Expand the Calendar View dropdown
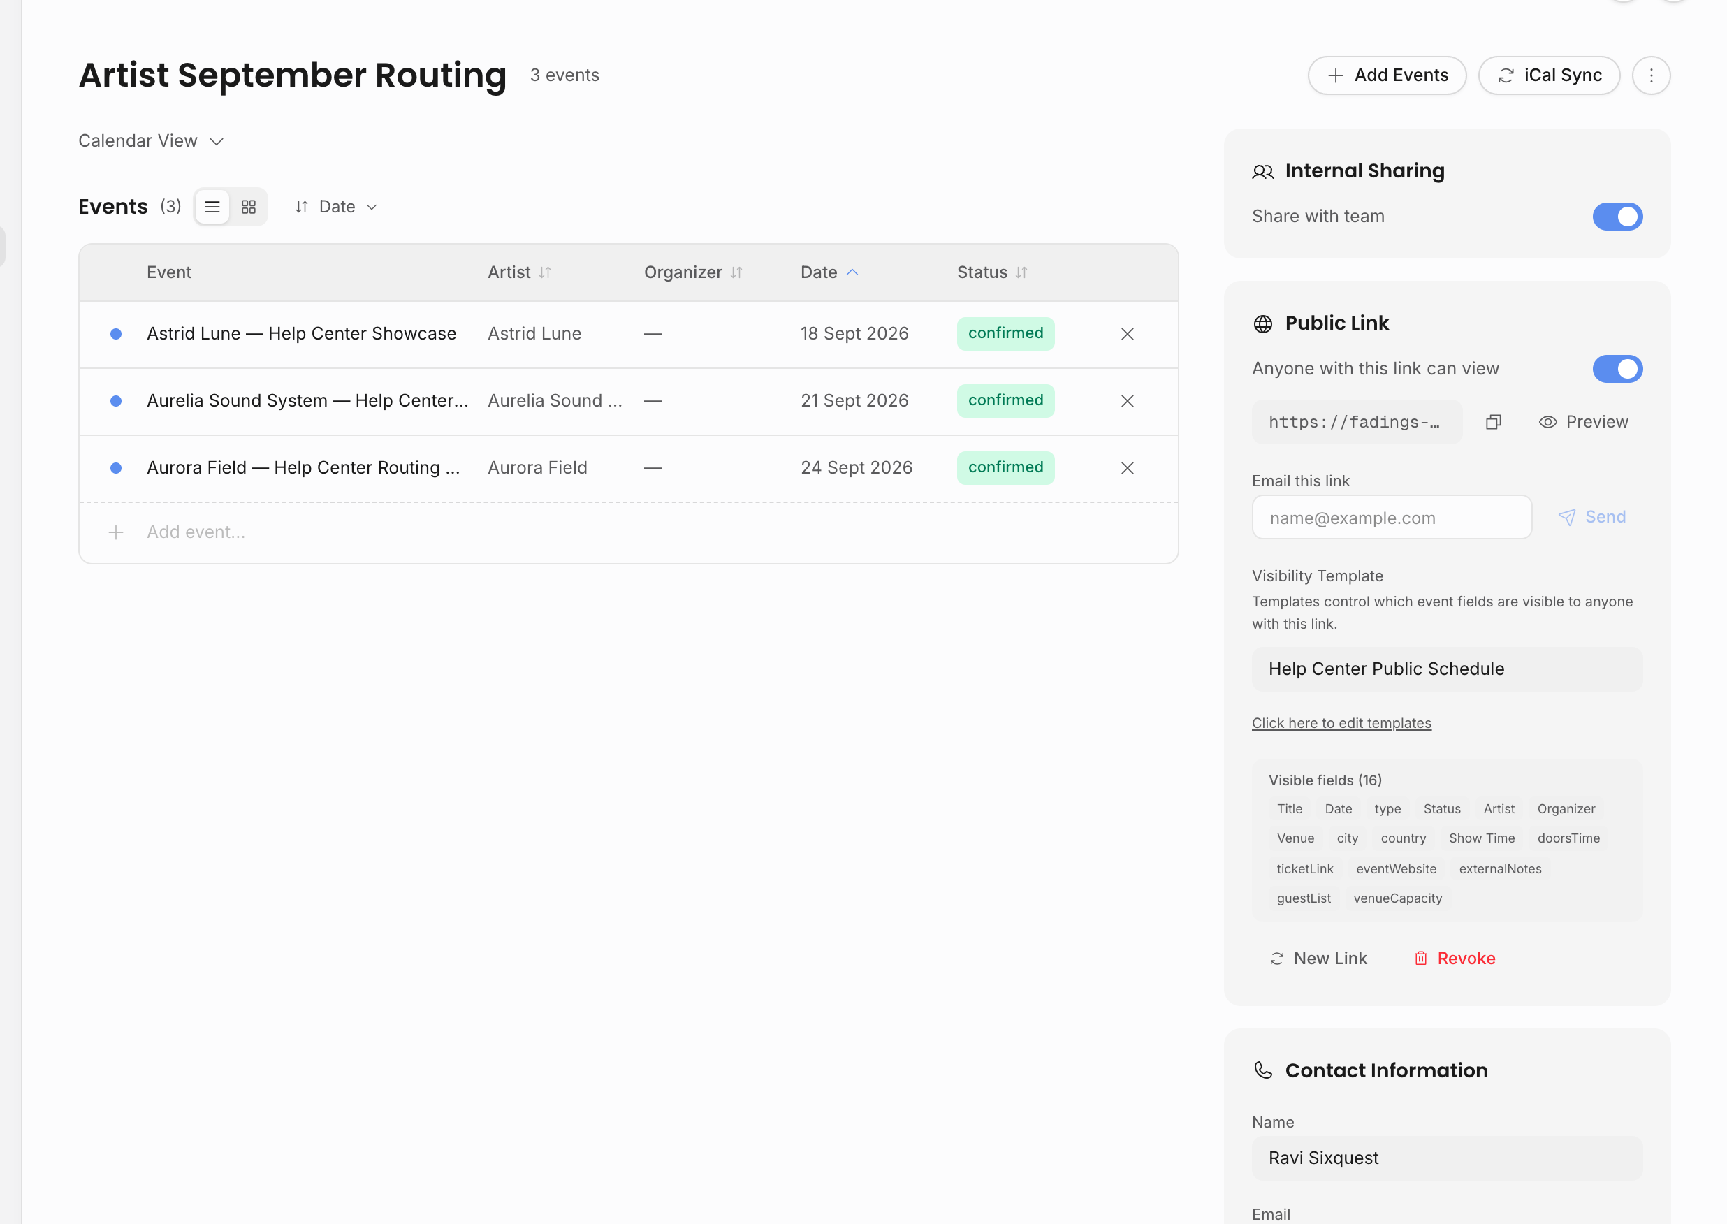 tap(152, 141)
